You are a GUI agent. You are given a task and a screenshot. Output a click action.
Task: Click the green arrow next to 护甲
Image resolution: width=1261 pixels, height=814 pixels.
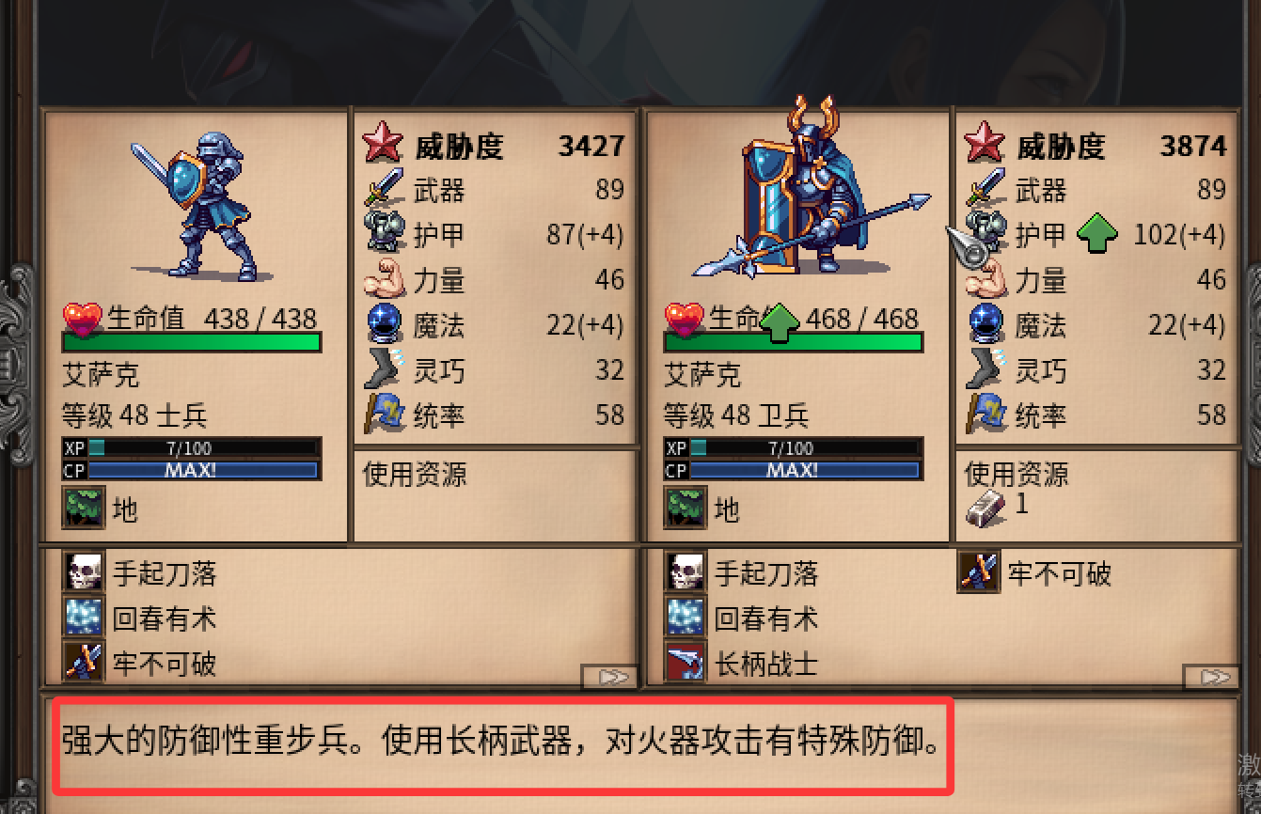point(1096,232)
